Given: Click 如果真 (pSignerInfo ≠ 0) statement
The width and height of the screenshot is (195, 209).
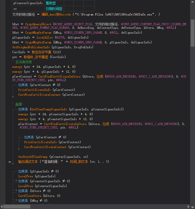Looking at the screenshot, I should point(38,171).
